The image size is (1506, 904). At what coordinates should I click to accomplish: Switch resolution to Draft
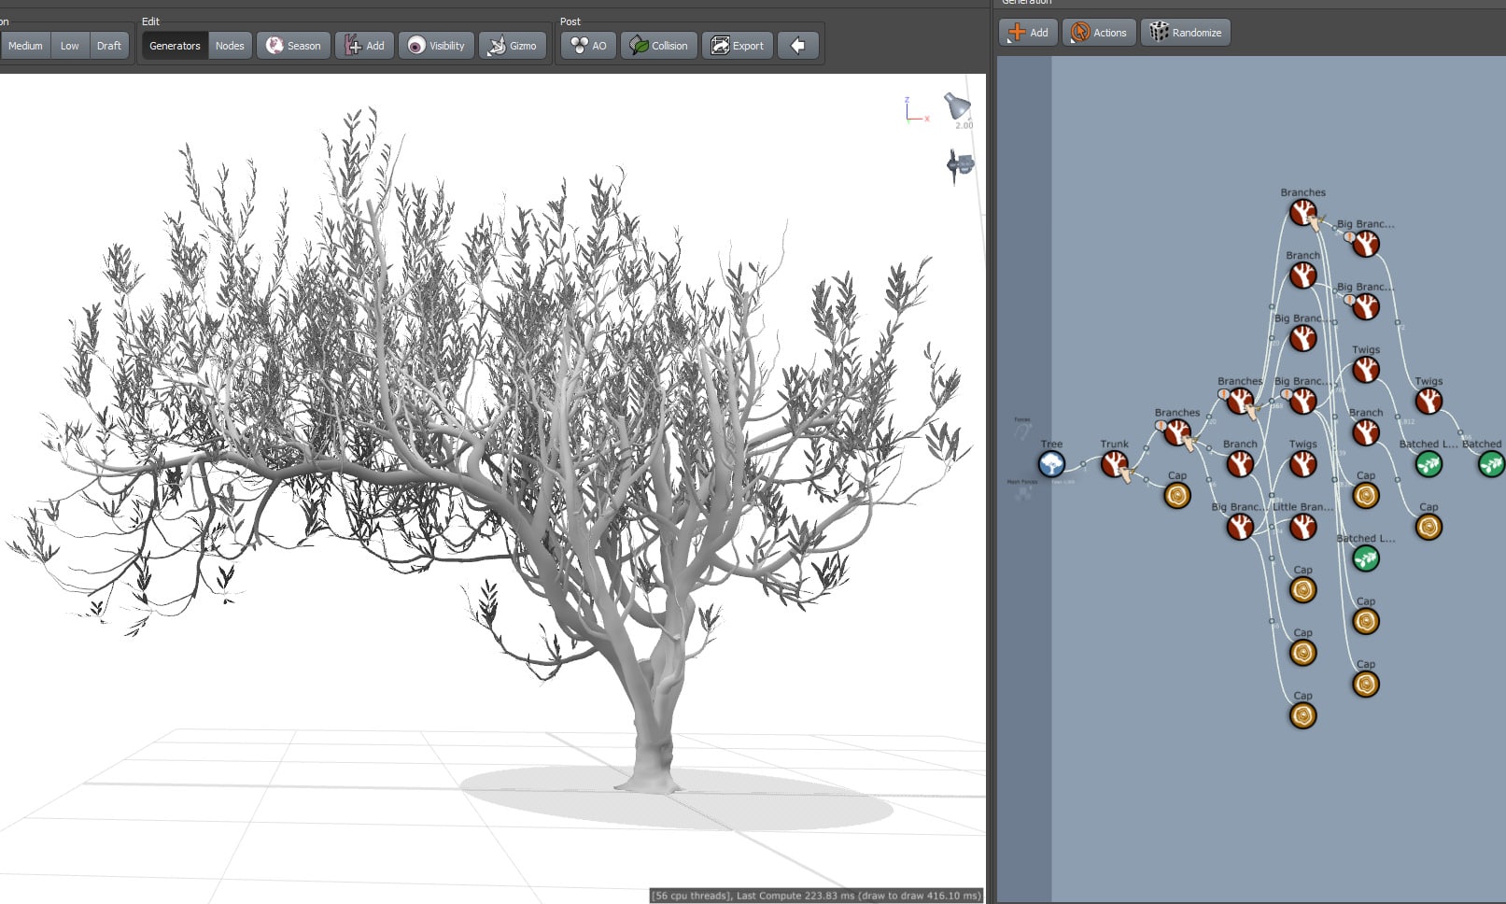tap(109, 46)
